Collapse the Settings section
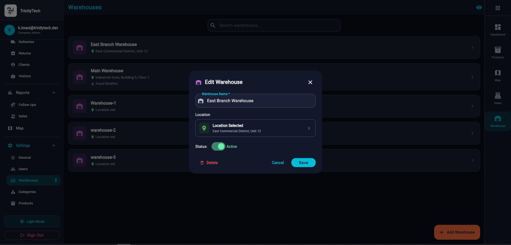 tap(54, 145)
